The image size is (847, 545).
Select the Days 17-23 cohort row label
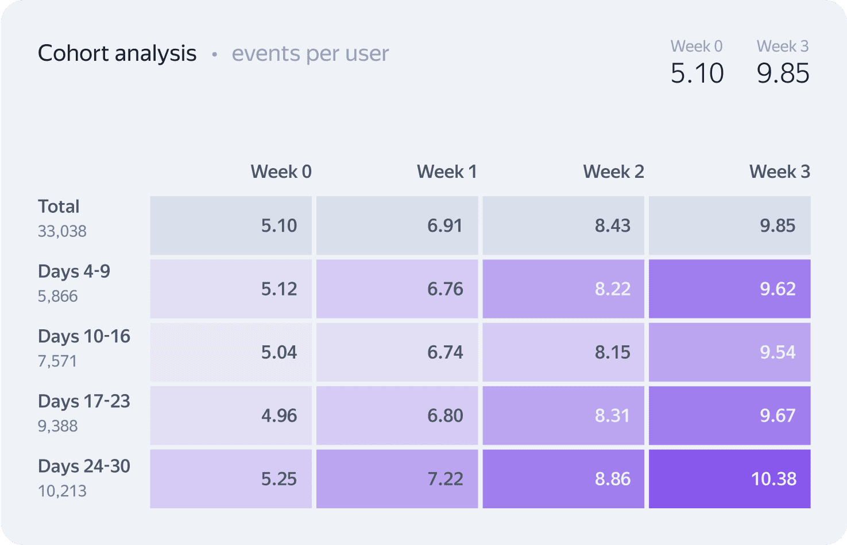pyautogui.click(x=84, y=401)
